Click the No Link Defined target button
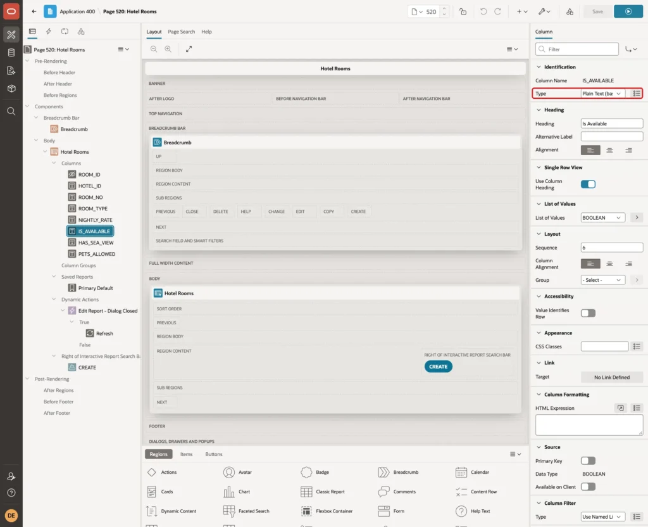 click(x=612, y=378)
